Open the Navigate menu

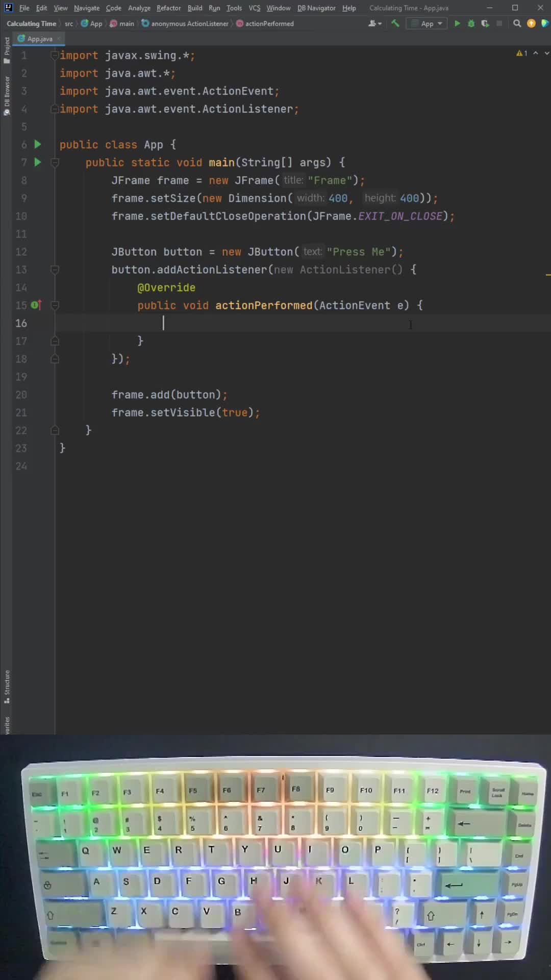[x=87, y=8]
